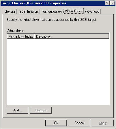Go to the Authentication tab
The image size is (116, 129).
point(52,12)
